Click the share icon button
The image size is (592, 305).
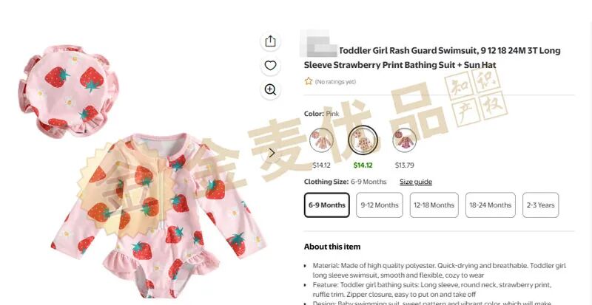pos(270,41)
